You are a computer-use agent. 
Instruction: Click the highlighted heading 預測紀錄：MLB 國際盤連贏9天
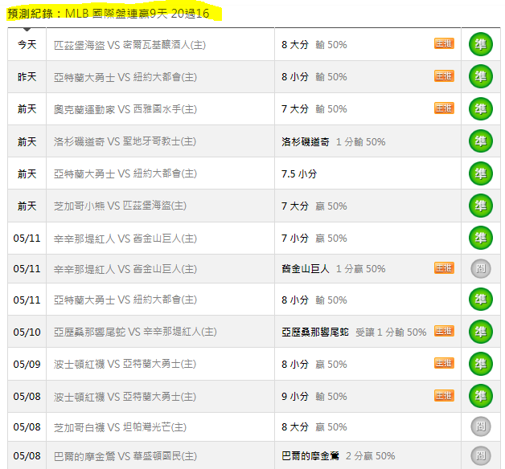click(x=109, y=14)
